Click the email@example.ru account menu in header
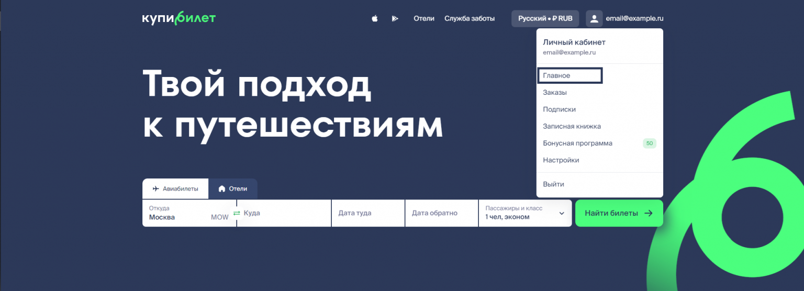804x291 pixels. (x=634, y=19)
